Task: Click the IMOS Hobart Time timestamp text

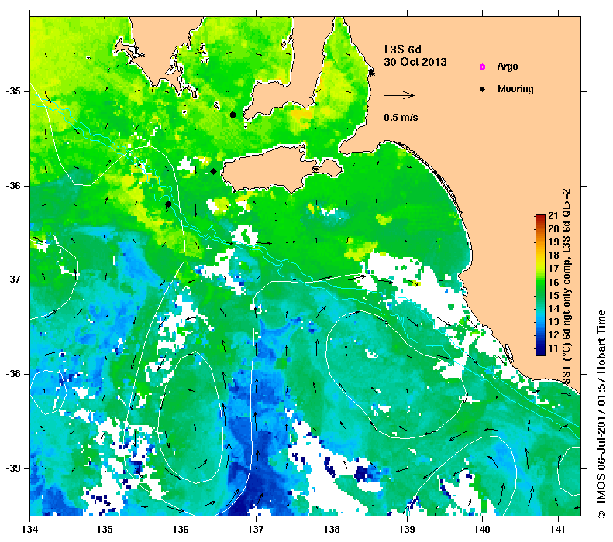Action: coord(601,408)
